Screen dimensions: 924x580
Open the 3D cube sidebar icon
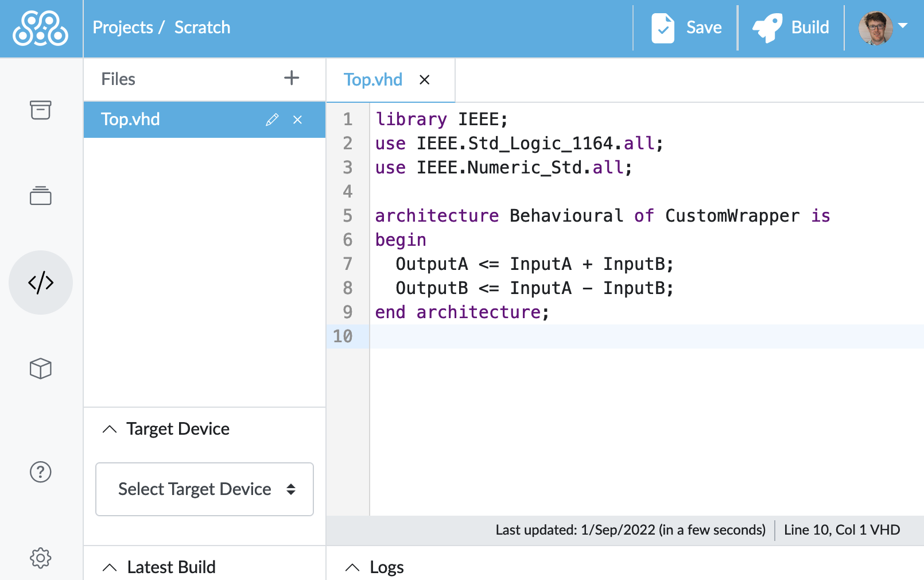pyautogui.click(x=41, y=369)
